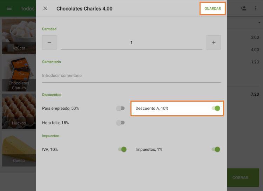Viewport: 263px width, 191px height.
Task: Select the Azúcar product tile
Action: pos(19,36)
